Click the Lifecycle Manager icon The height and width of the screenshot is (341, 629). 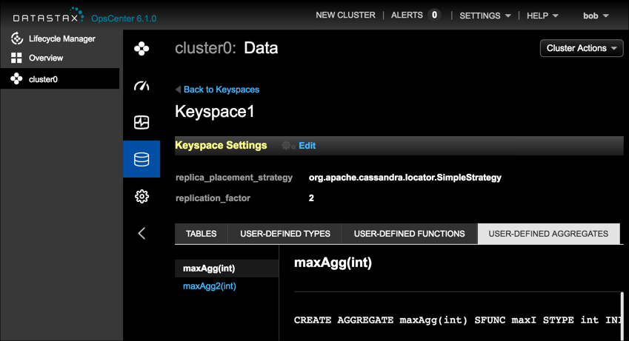click(17, 38)
